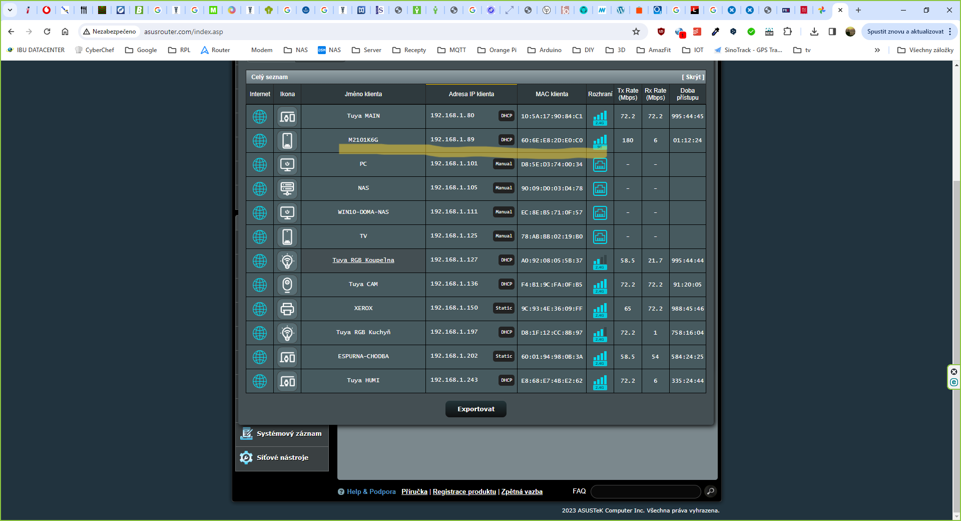Click the Tuya CAM camera icon
The image size is (961, 521).
coord(287,285)
